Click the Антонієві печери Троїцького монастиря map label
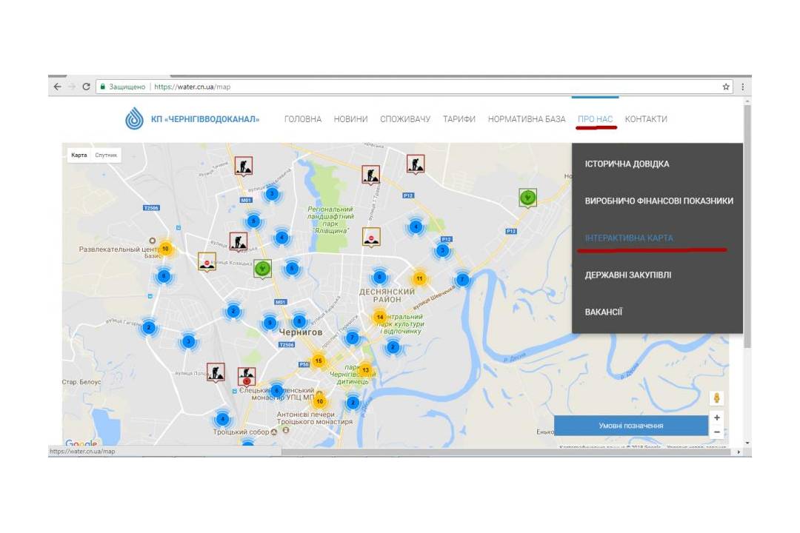Viewport: 800px width, 533px height. point(314,418)
